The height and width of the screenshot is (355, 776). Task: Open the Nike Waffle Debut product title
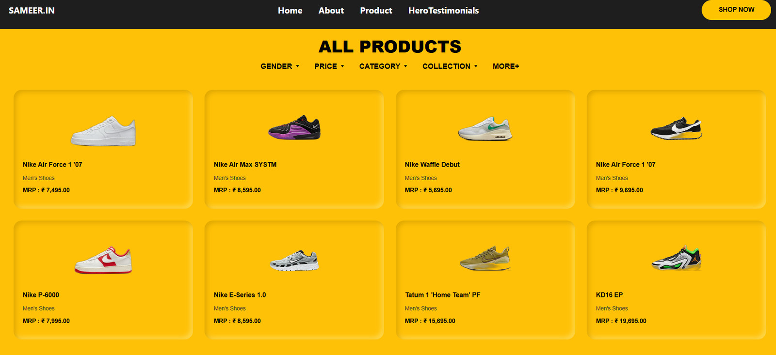[432, 165]
